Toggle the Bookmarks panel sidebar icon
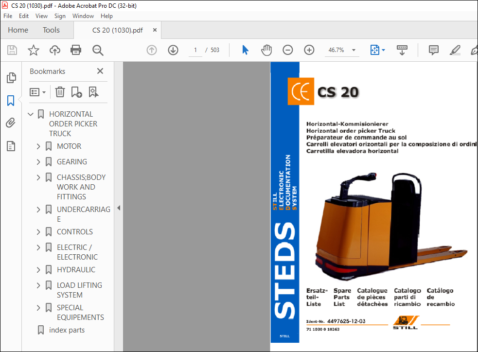The width and height of the screenshot is (478, 352). [x=11, y=100]
